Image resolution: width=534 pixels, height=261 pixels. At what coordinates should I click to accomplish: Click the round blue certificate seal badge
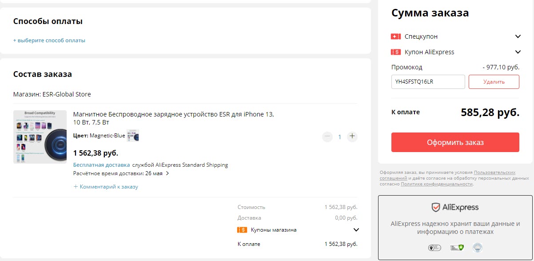pyautogui.click(x=478, y=248)
